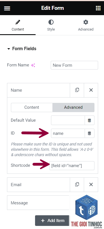Edit the Form Name input field

74,65
